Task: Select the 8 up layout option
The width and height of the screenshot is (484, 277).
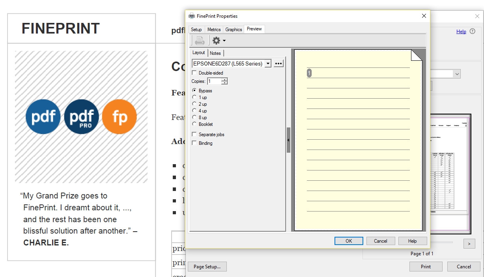Action: 194,117
